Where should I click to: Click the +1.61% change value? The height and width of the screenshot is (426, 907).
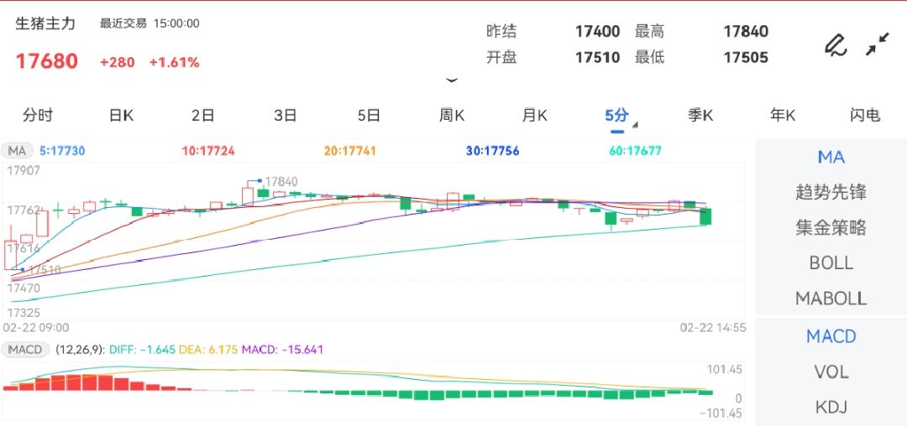tap(174, 62)
